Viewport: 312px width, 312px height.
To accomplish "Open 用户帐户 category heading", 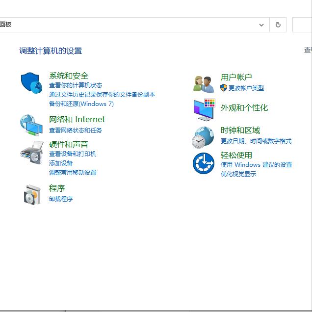I will coord(236,77).
